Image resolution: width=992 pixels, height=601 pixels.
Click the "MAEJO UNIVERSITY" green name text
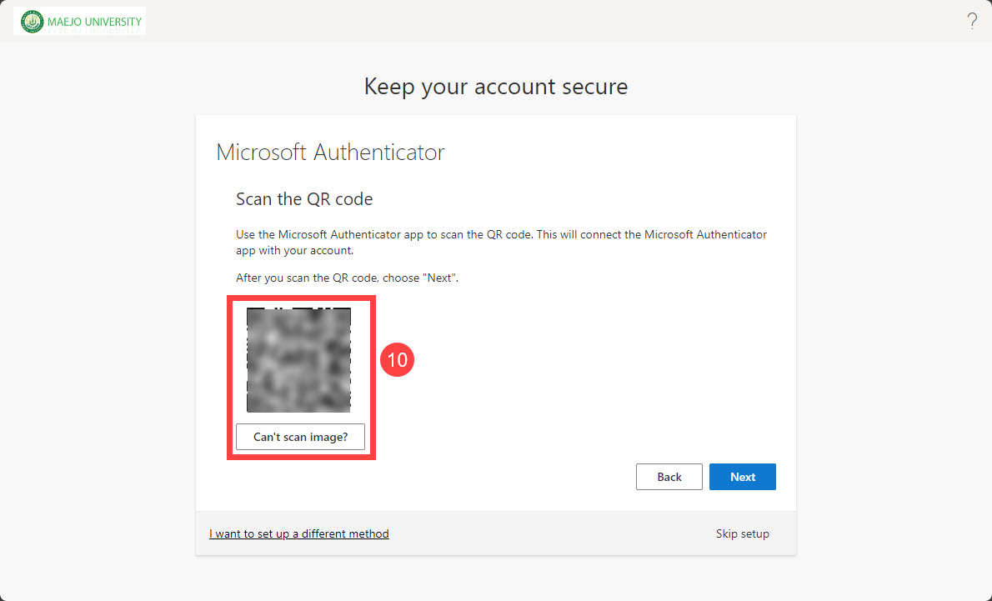94,22
